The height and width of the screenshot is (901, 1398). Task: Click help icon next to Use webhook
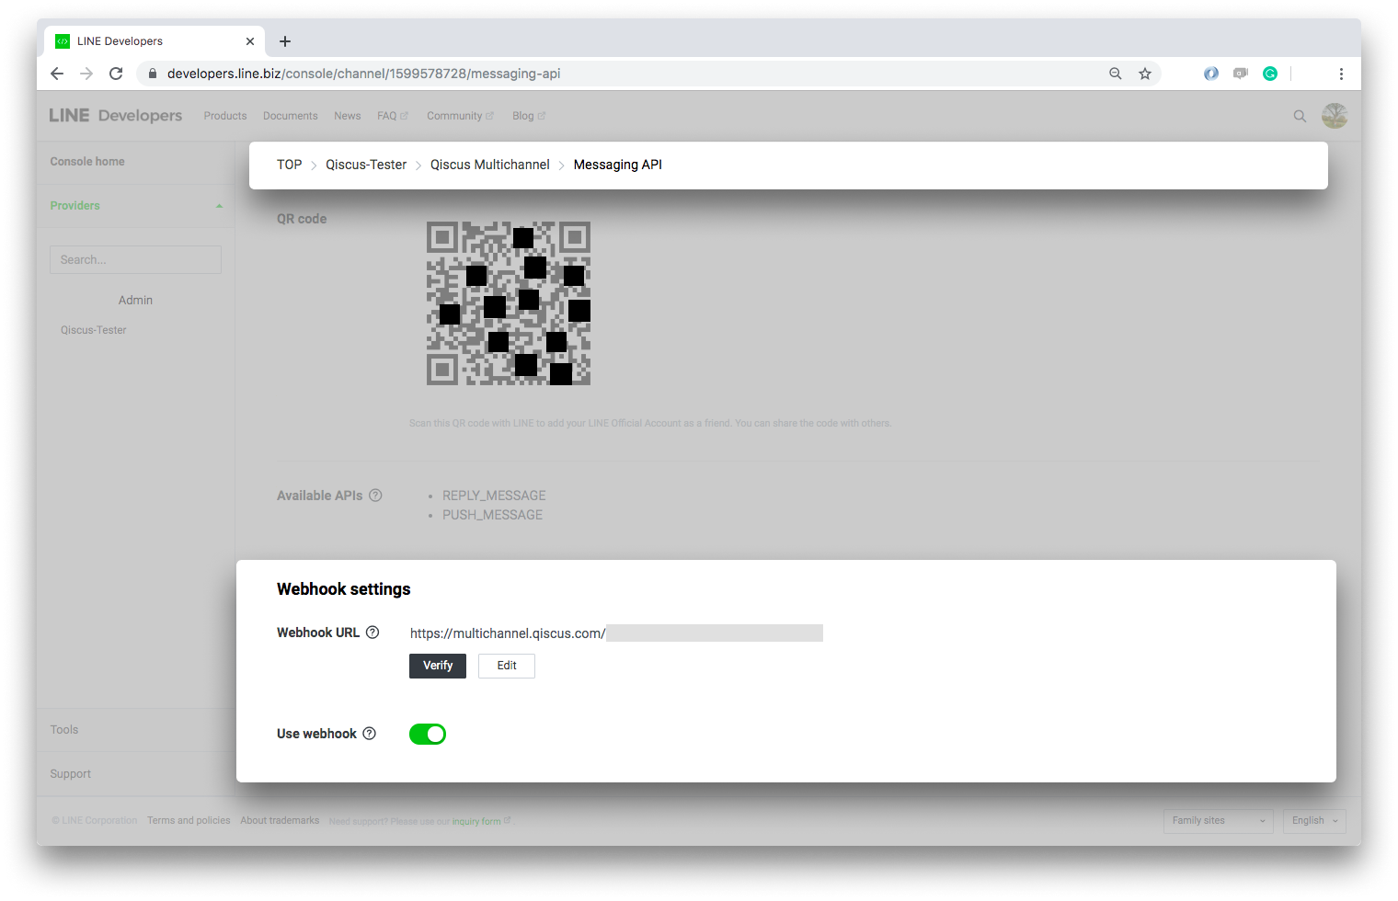(369, 734)
